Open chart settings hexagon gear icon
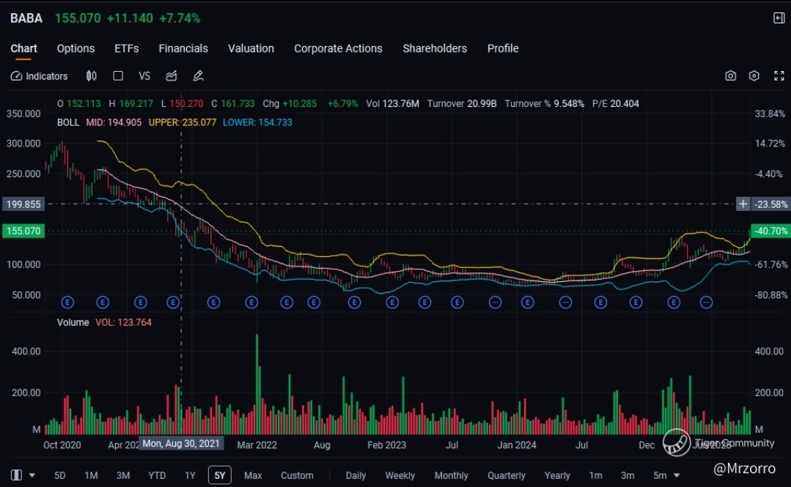The image size is (791, 487). 754,75
